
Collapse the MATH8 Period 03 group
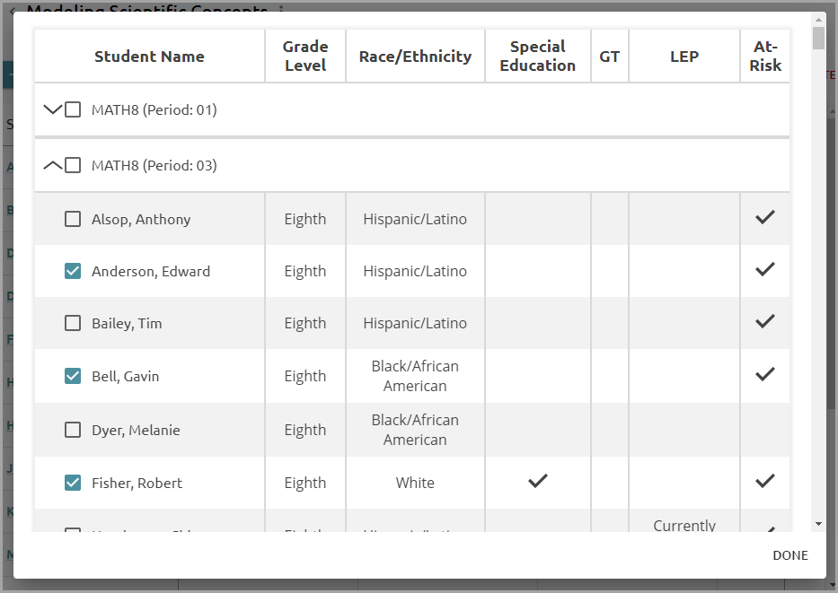(52, 165)
